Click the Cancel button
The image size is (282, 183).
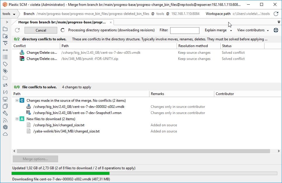pos(41,30)
